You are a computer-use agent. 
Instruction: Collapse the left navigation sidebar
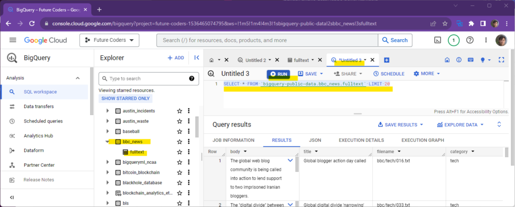pos(12,197)
